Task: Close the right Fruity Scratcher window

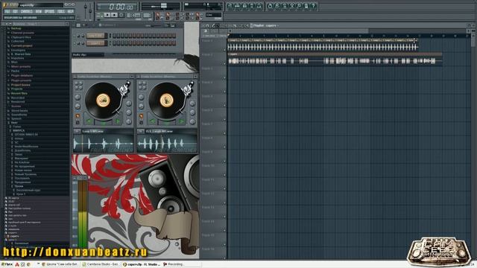Action: pos(195,76)
